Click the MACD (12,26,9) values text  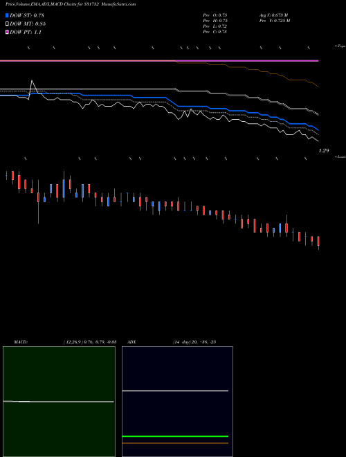click(90, 342)
